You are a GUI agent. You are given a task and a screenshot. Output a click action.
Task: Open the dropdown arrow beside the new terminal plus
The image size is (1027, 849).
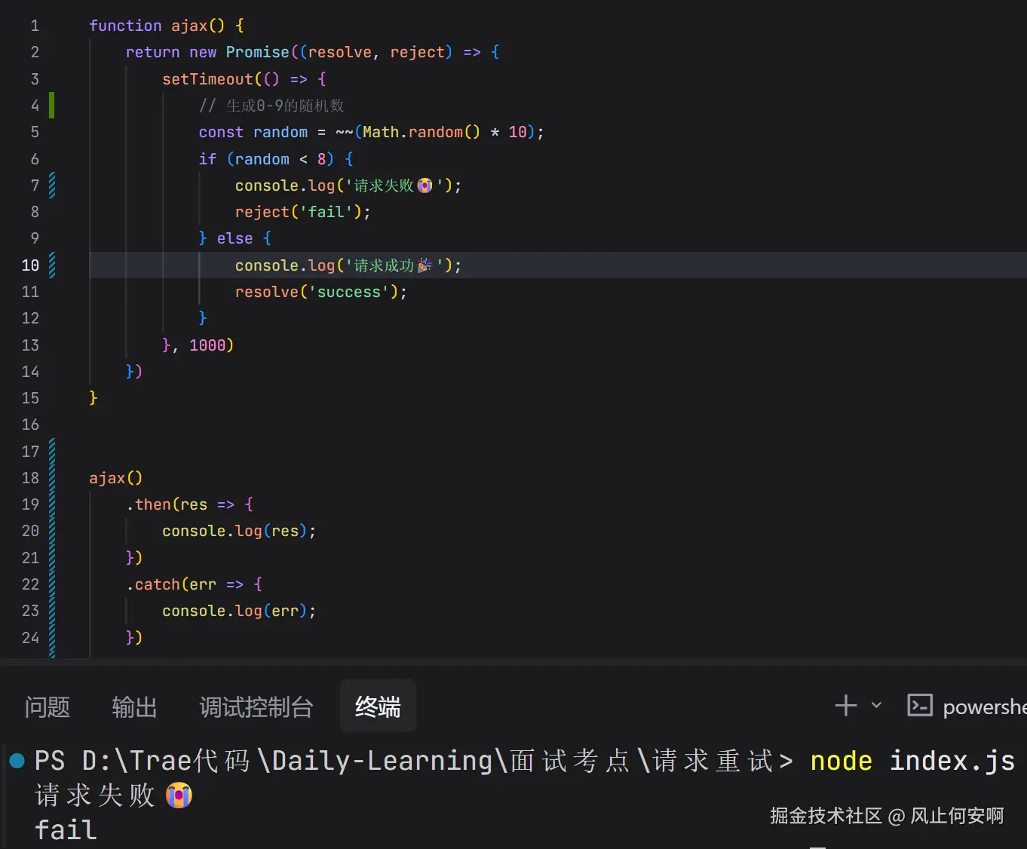tap(876, 706)
